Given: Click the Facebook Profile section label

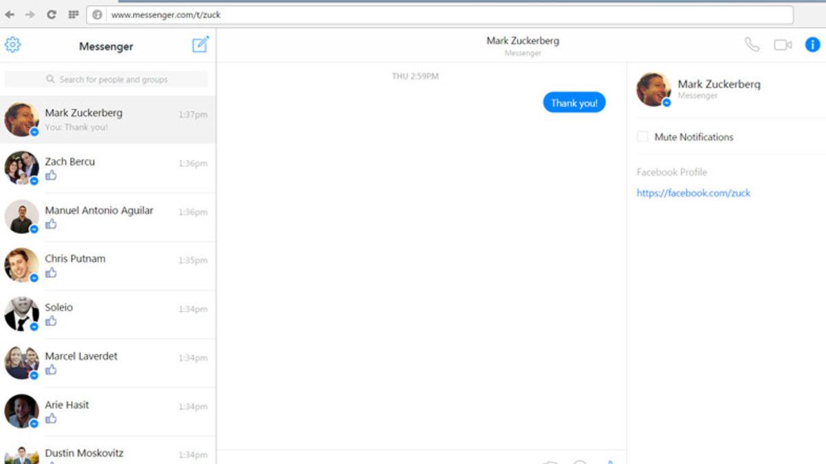Looking at the screenshot, I should (671, 172).
